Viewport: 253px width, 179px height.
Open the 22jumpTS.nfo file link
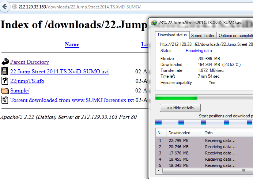pos(27,81)
